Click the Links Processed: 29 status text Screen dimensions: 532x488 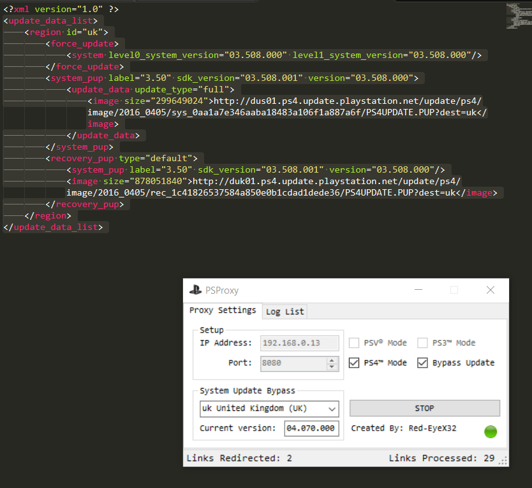[x=441, y=458]
